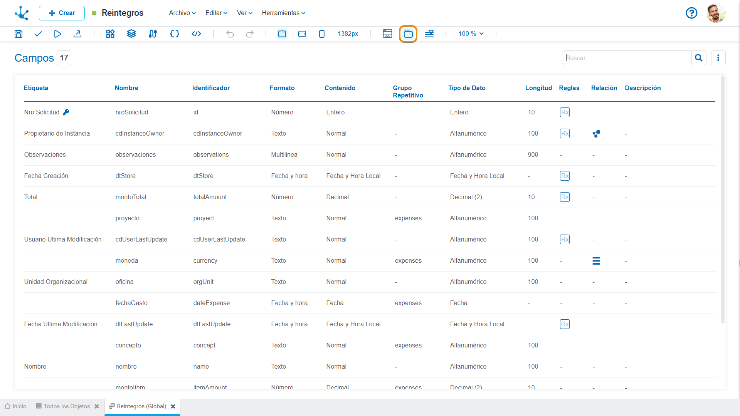Undo the last change
The image size is (740, 416).
230,34
